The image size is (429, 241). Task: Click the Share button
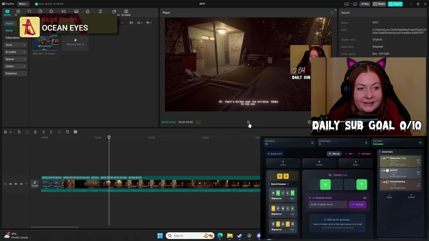tap(379, 4)
